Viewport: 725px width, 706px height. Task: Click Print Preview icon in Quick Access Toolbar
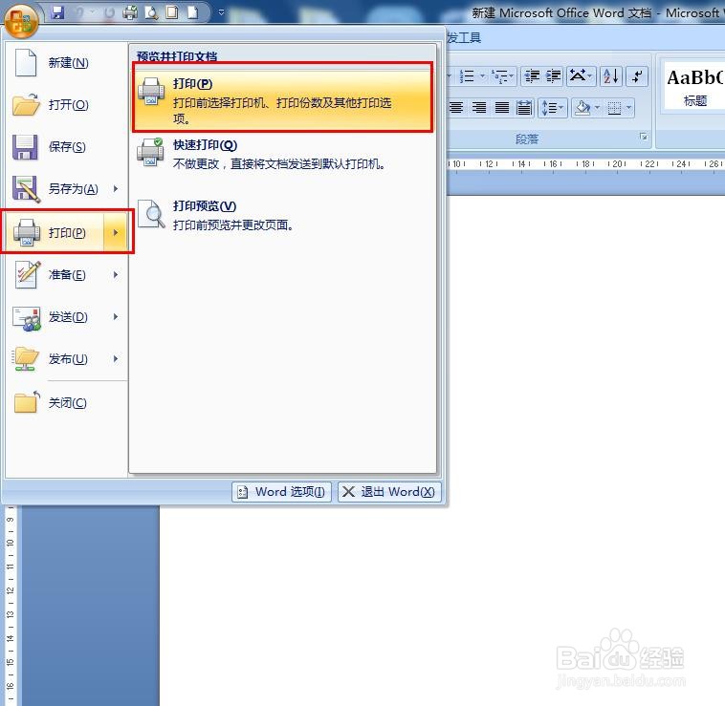[x=151, y=12]
